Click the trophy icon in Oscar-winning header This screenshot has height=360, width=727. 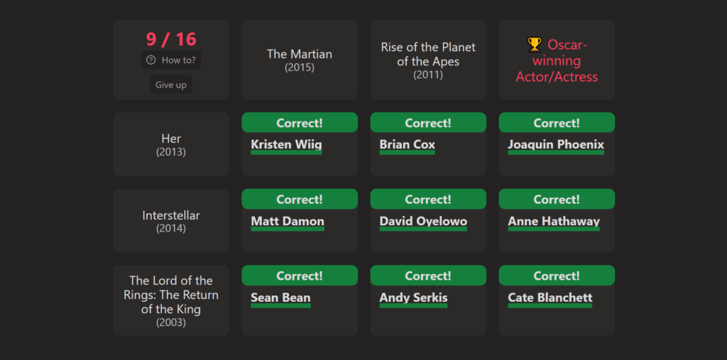(535, 45)
